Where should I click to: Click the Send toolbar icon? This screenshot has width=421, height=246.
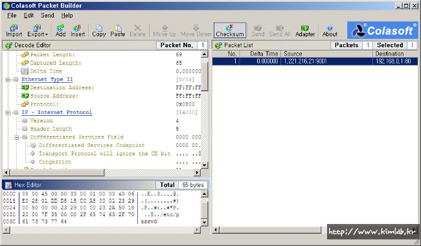258,30
